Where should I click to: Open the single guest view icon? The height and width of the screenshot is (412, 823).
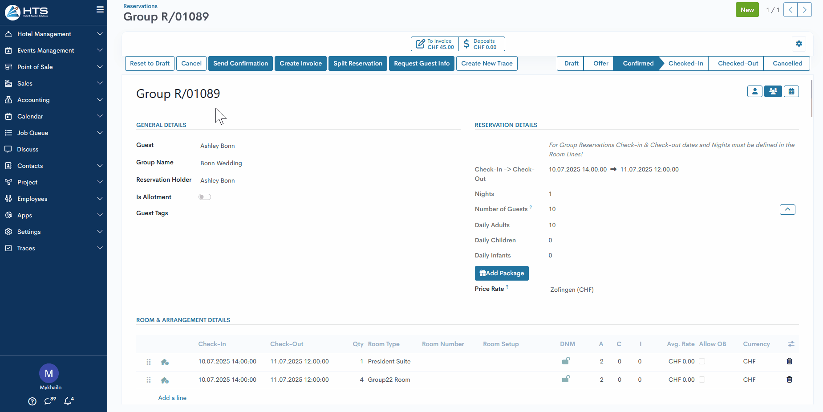(x=754, y=91)
